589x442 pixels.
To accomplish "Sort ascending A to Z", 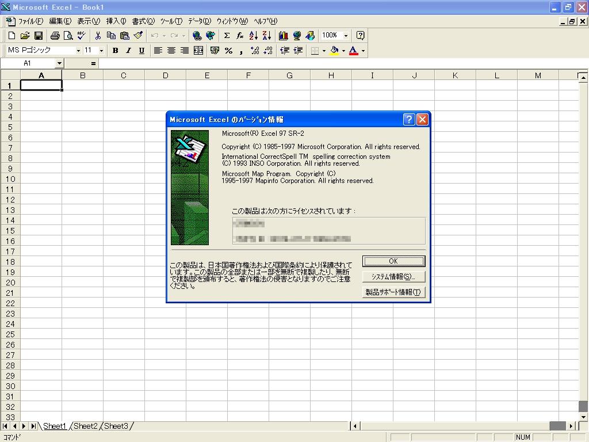I will pos(254,36).
